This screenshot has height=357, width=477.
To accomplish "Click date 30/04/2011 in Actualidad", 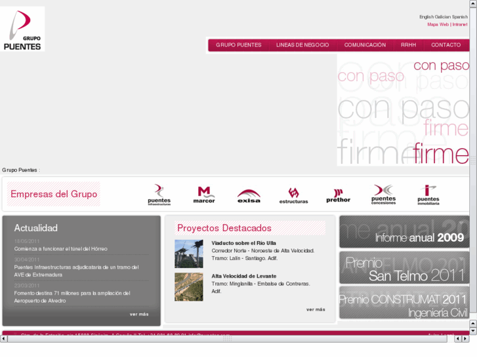I will [27, 260].
